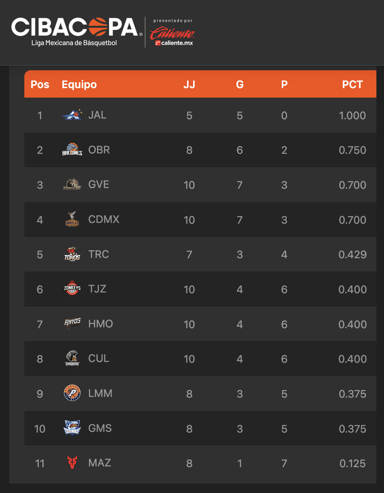Select the Frayles GVE team logo
384x493 pixels.
pos(72,185)
